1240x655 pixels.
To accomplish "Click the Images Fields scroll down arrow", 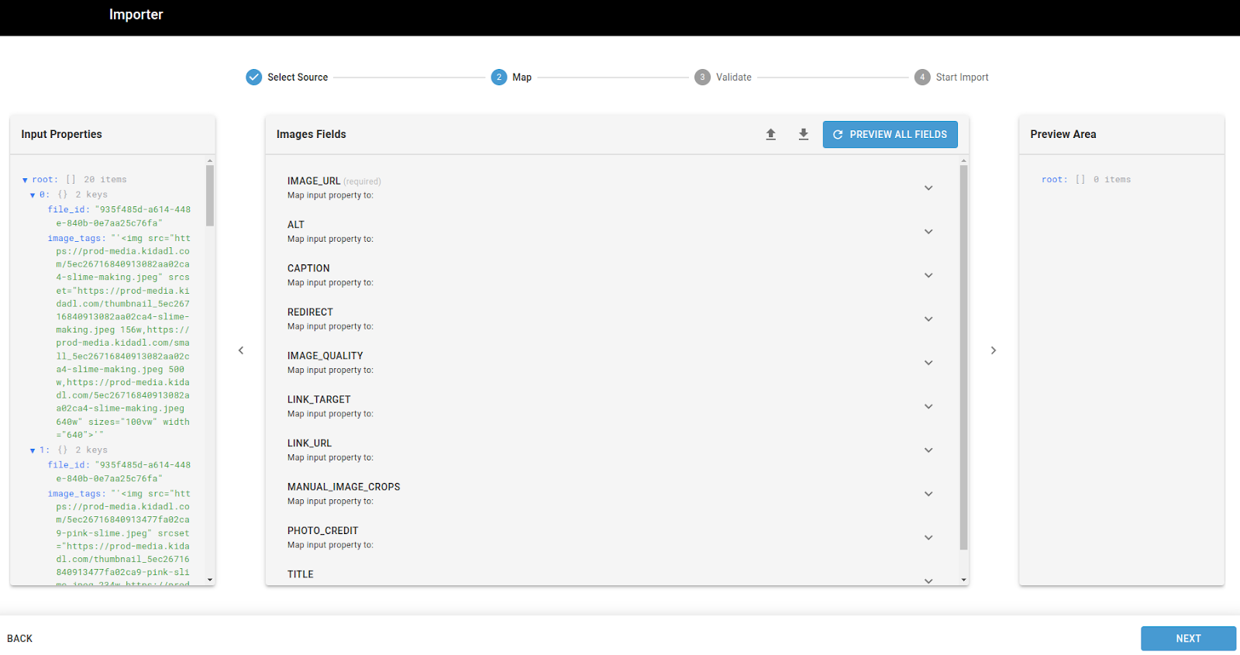I will [x=964, y=580].
